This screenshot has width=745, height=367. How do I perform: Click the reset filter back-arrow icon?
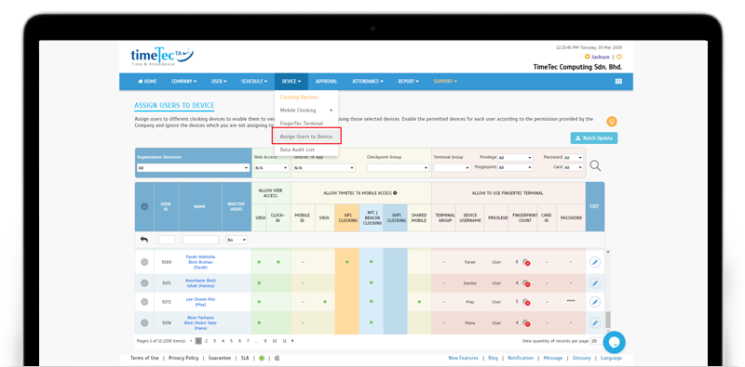click(144, 240)
